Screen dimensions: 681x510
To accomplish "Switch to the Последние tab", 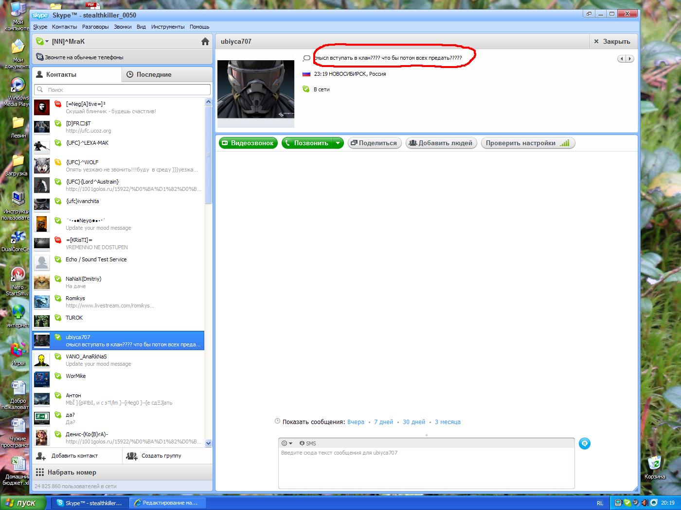I will pos(167,74).
